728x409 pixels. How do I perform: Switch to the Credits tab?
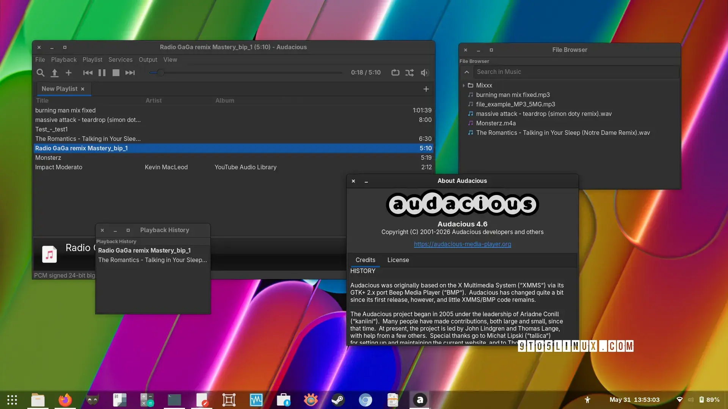[365, 260]
